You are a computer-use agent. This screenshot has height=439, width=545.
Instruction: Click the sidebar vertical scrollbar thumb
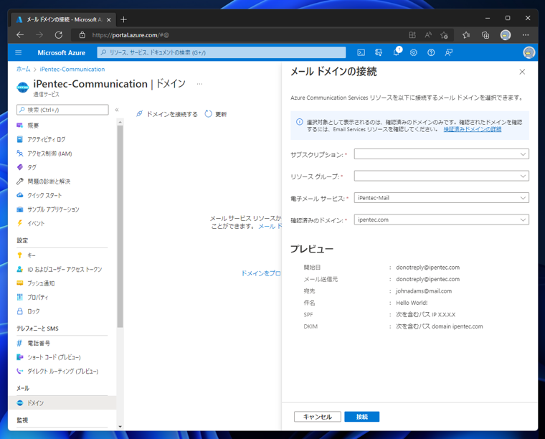[x=120, y=226]
